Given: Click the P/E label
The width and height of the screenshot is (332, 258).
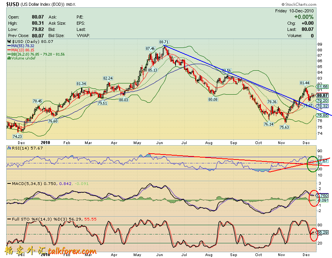Looking at the screenshot, I should (x=80, y=17).
